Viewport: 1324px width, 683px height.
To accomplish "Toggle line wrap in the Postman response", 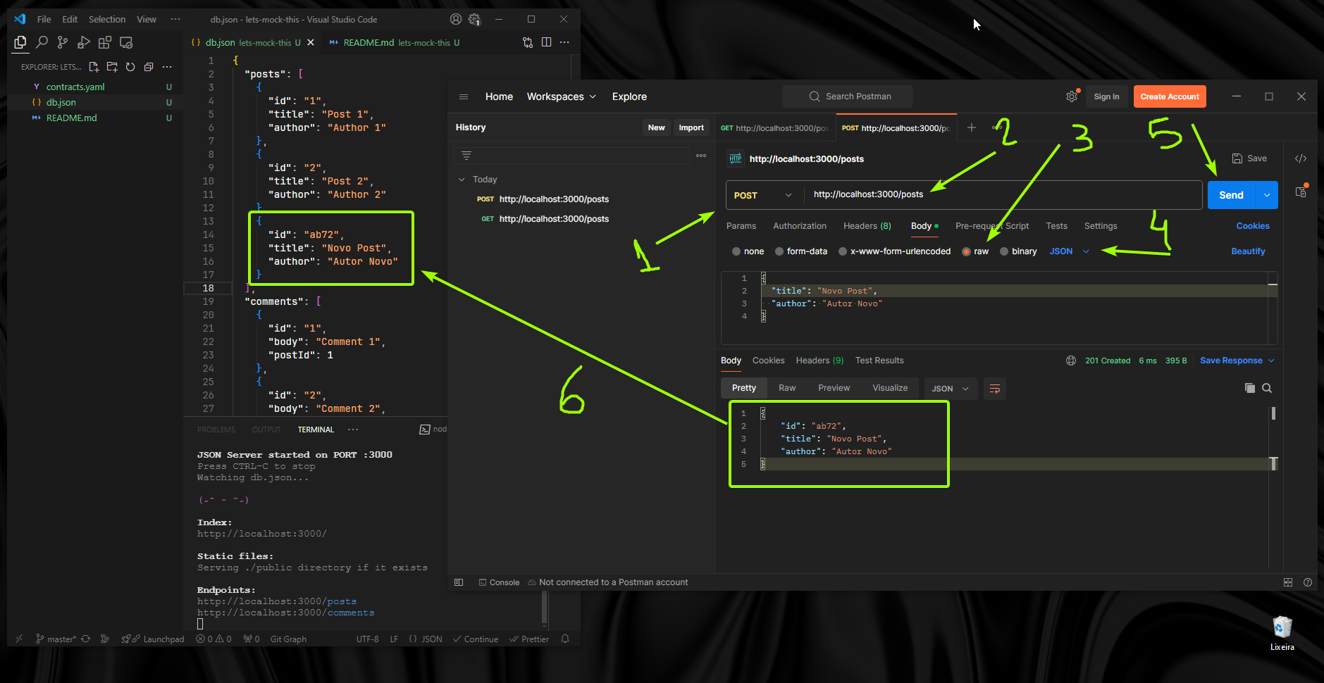I will [x=995, y=389].
